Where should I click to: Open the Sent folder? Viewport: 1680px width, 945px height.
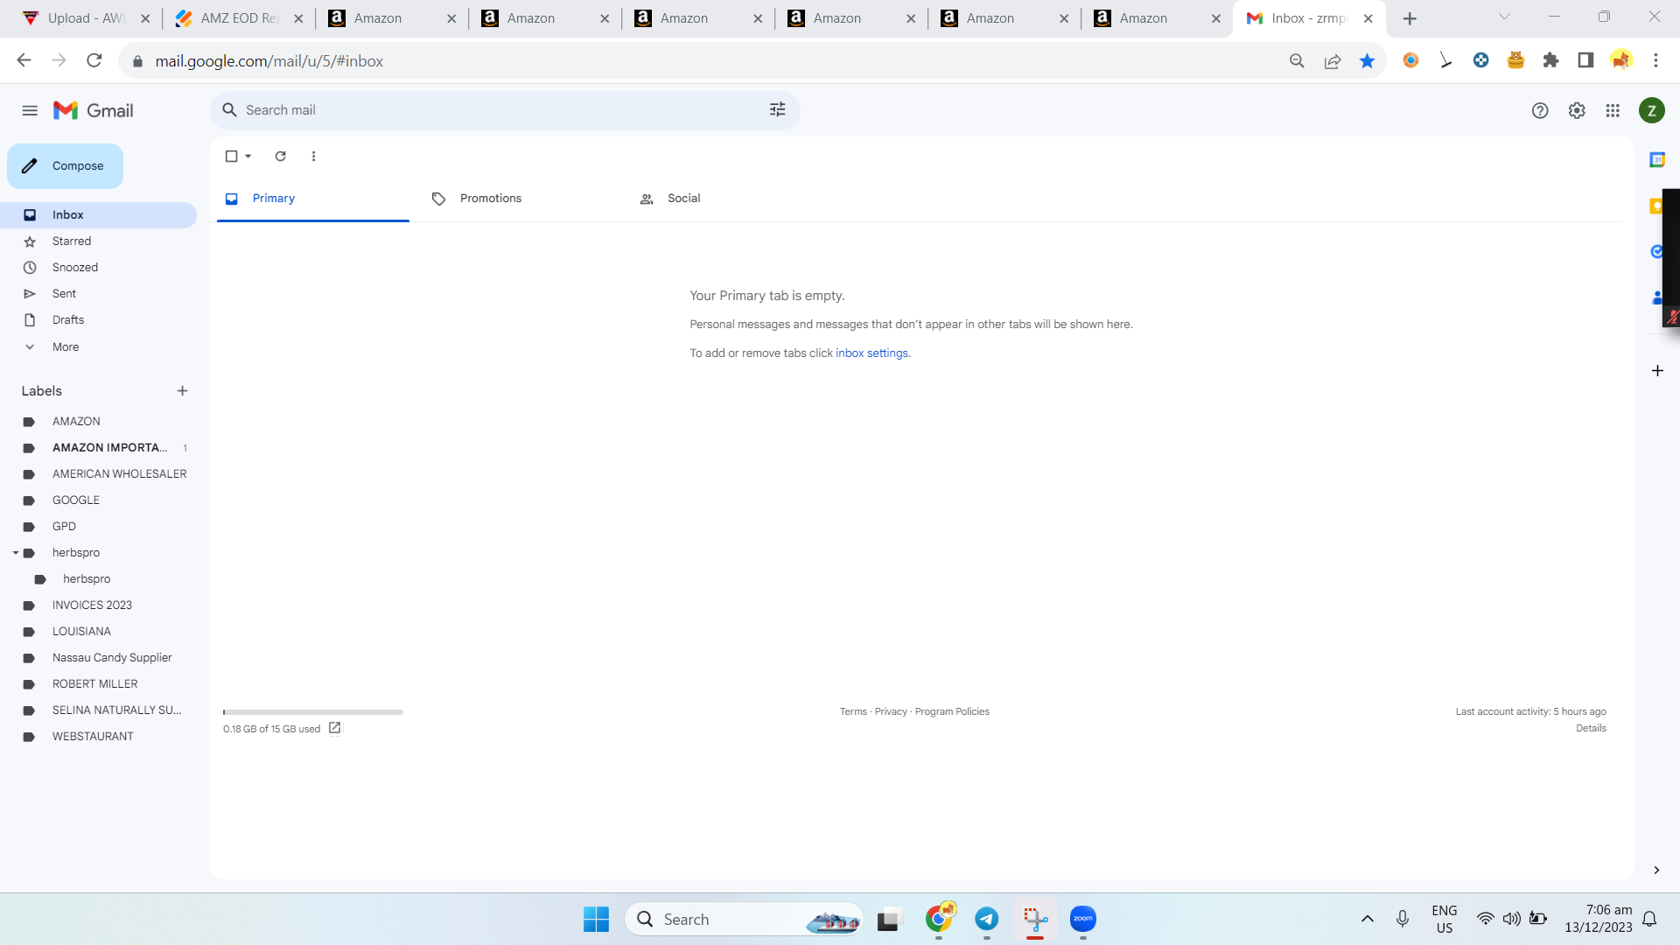tap(98, 294)
